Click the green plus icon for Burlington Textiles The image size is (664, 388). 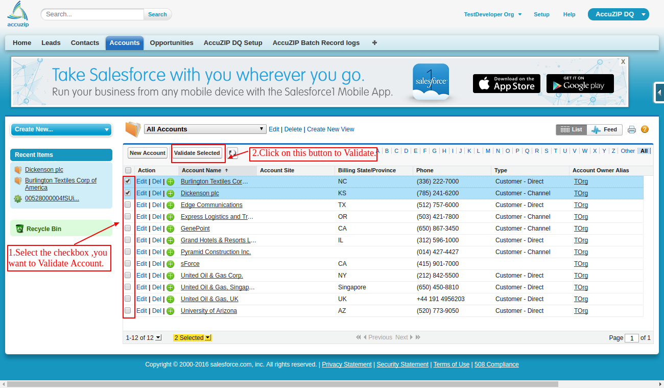[171, 181]
